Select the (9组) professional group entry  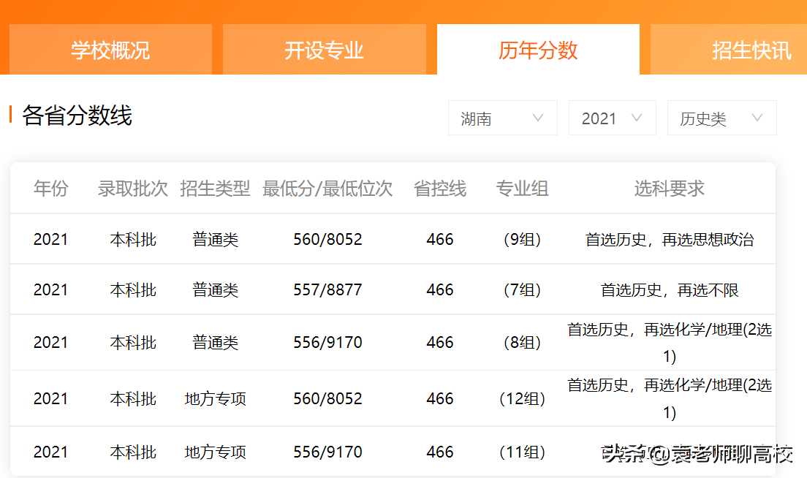pyautogui.click(x=523, y=239)
